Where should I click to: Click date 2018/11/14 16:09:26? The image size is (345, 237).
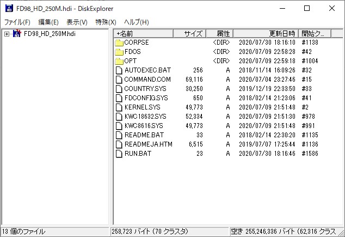(x=267, y=70)
